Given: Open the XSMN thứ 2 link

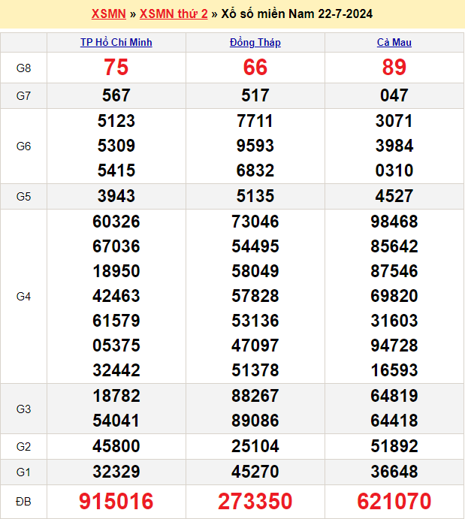Looking at the screenshot, I should (x=174, y=14).
